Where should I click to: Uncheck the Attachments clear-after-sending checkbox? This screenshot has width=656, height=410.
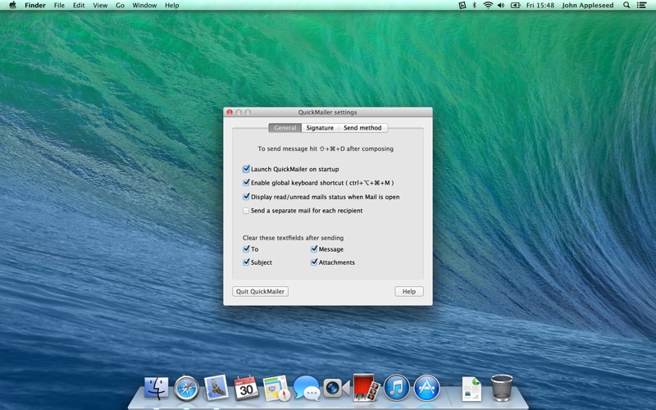[314, 262]
